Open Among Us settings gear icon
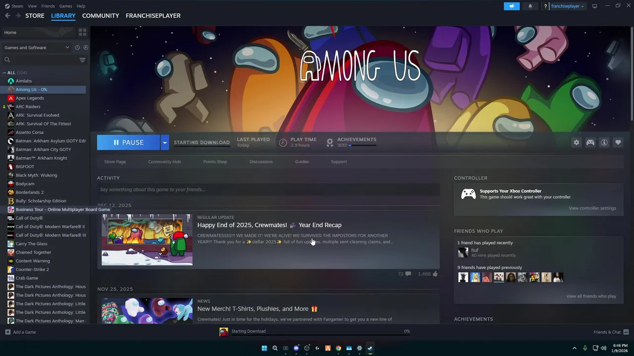The height and width of the screenshot is (356, 634). pos(577,142)
